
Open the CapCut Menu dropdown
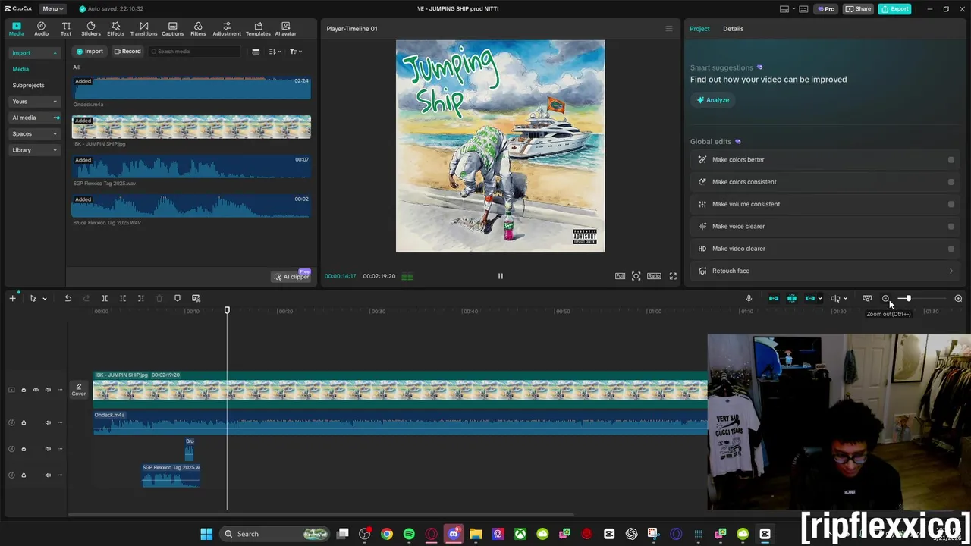(x=52, y=8)
